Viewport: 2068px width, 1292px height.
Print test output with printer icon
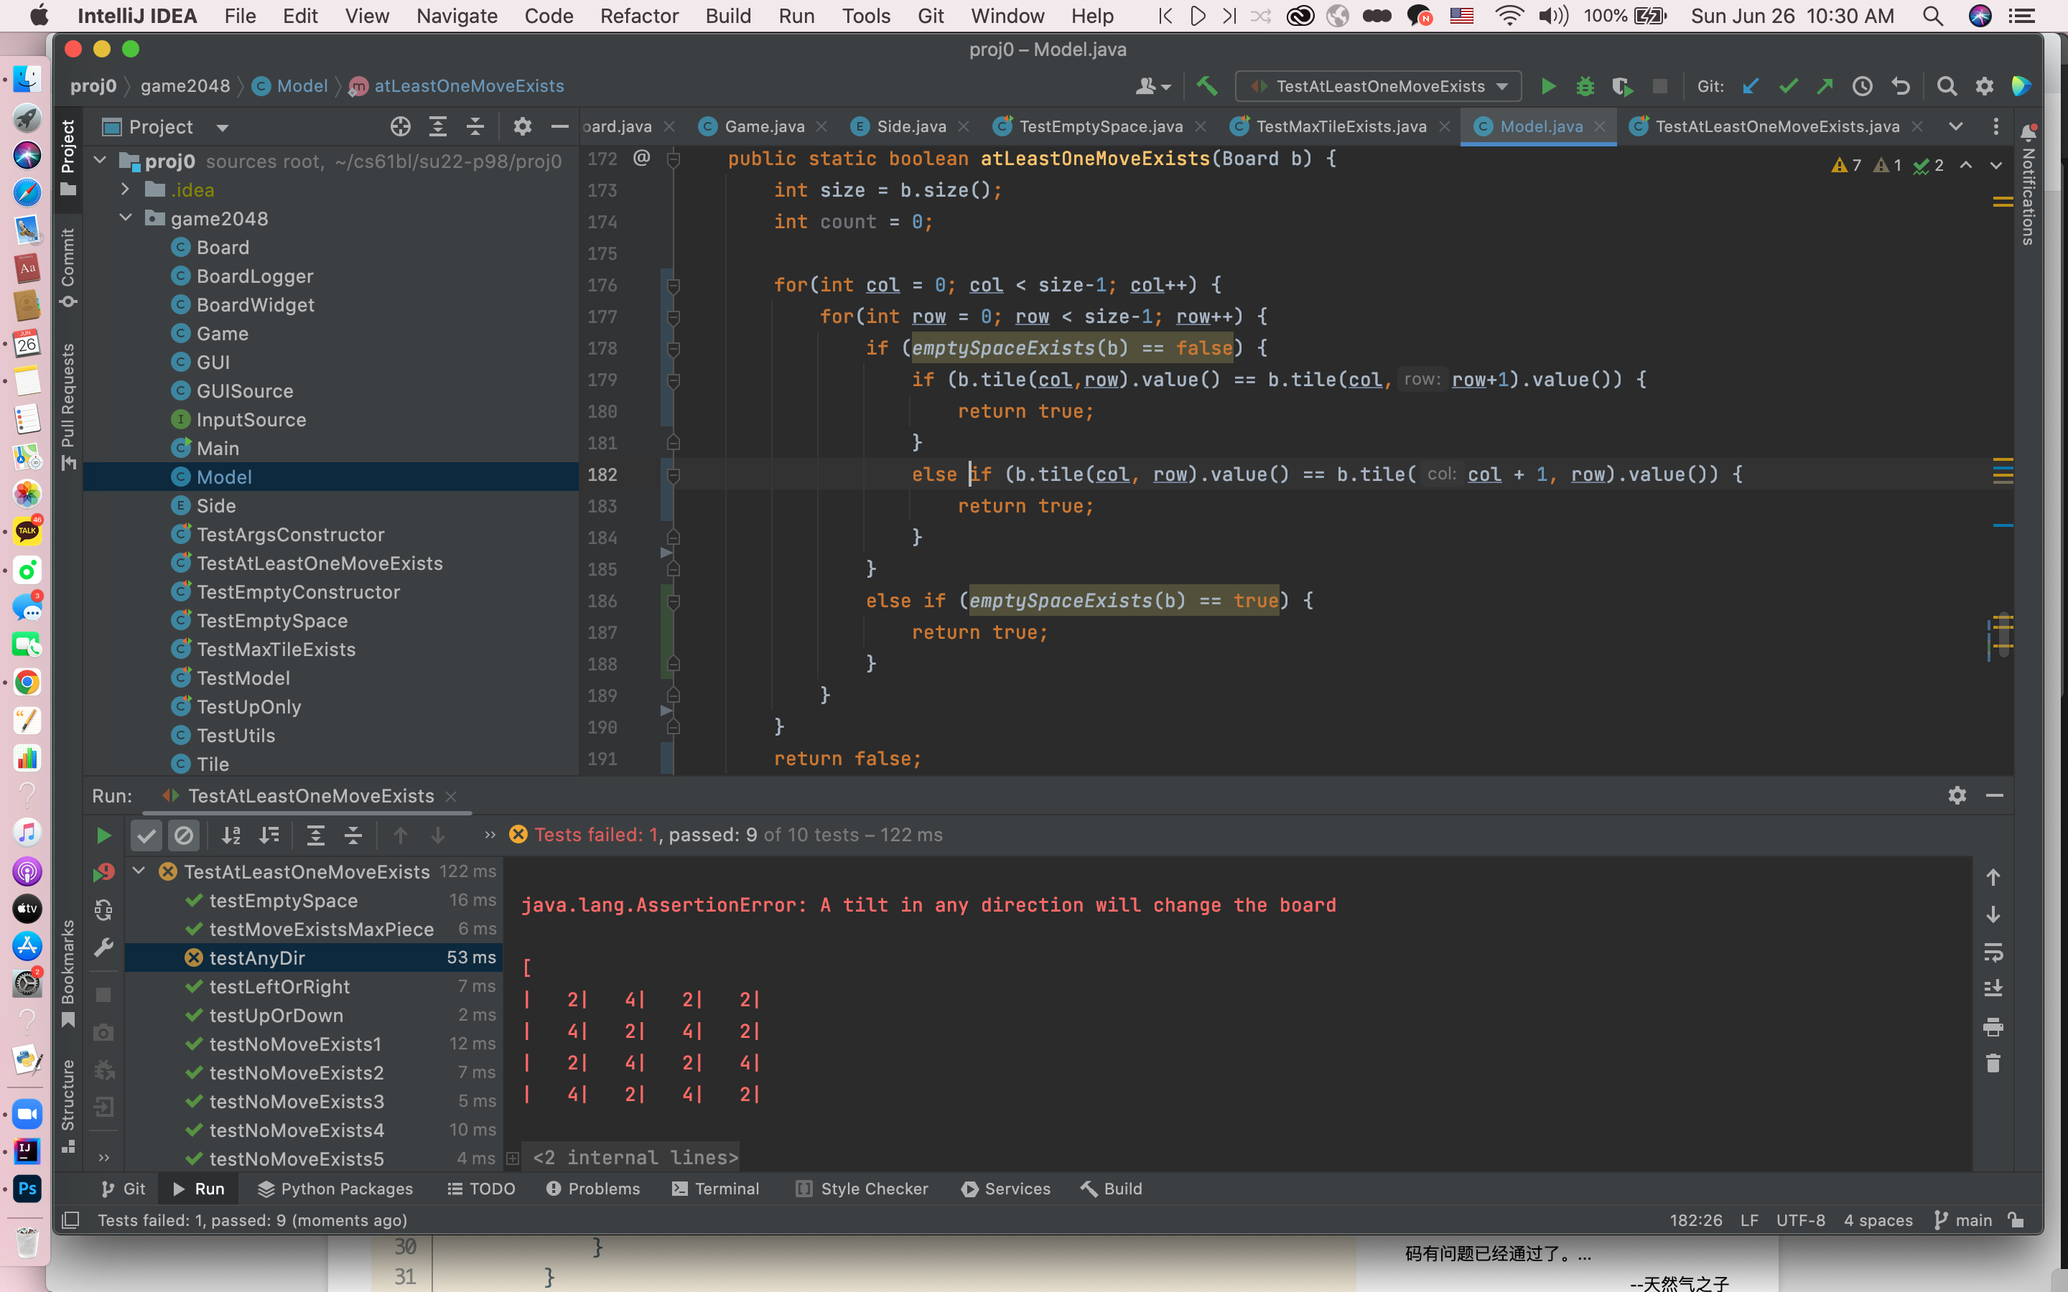[x=1993, y=1026]
